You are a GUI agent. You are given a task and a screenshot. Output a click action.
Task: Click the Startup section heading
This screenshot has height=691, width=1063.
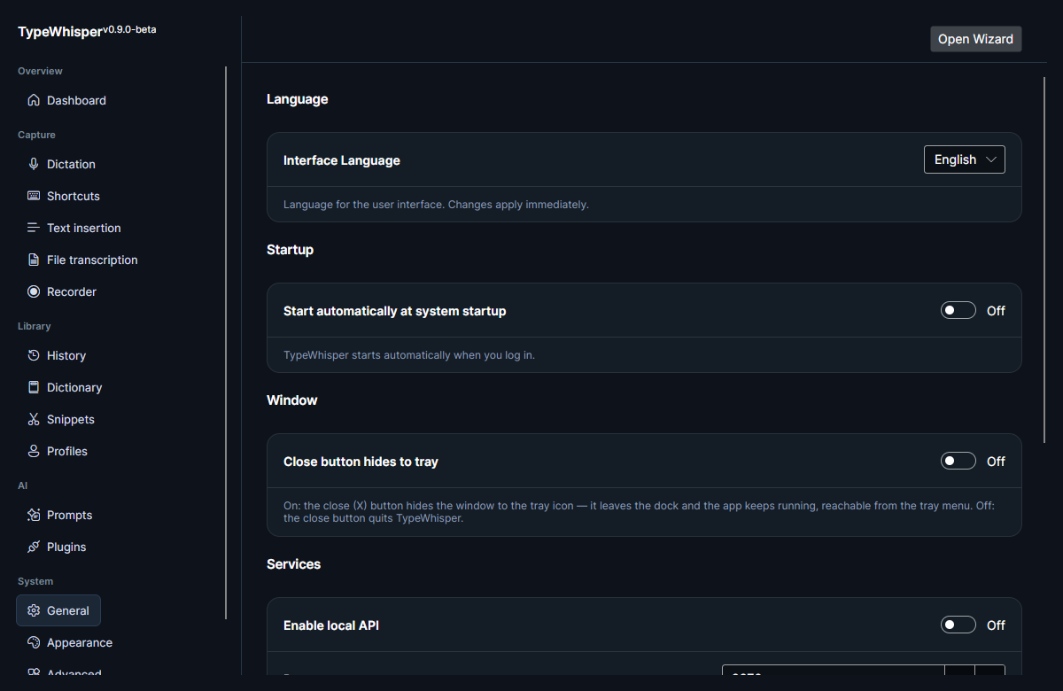pos(290,250)
